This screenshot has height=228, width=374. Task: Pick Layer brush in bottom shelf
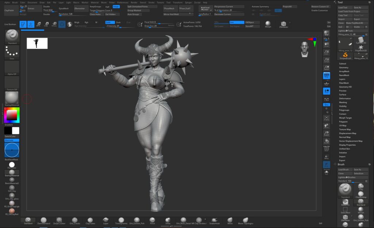pyautogui.click(x=106, y=221)
